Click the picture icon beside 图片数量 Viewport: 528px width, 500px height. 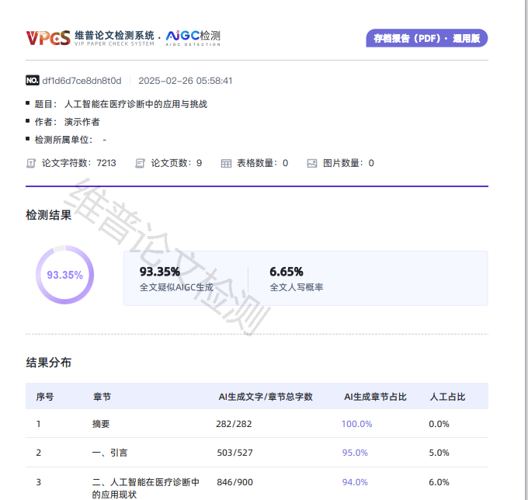point(312,164)
